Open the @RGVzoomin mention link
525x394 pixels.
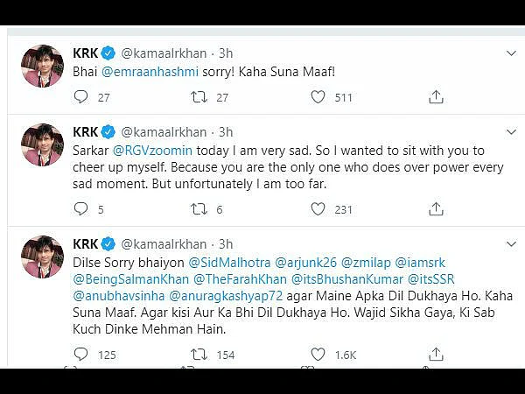pyautogui.click(x=152, y=151)
